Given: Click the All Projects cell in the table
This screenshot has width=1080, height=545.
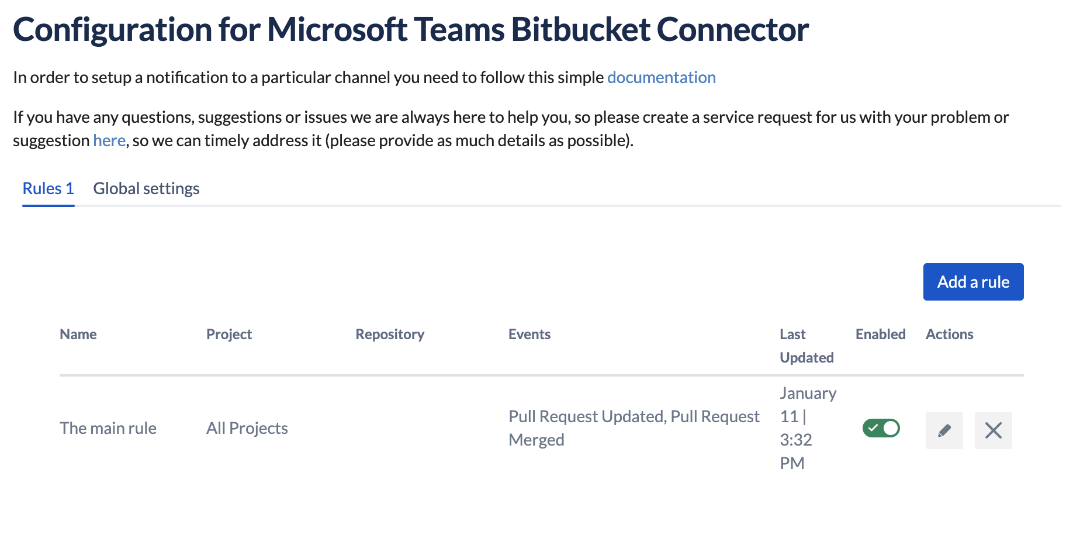Looking at the screenshot, I should click(x=247, y=428).
